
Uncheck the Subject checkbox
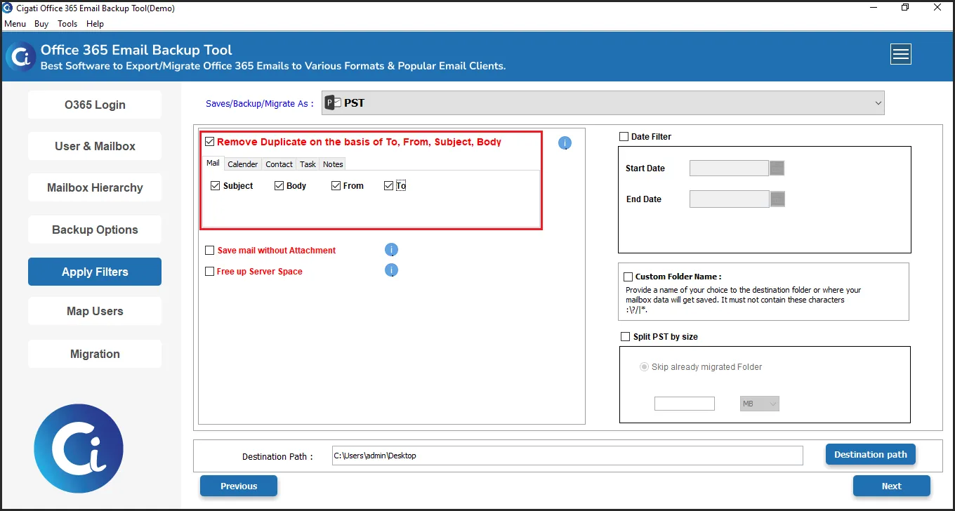point(215,186)
